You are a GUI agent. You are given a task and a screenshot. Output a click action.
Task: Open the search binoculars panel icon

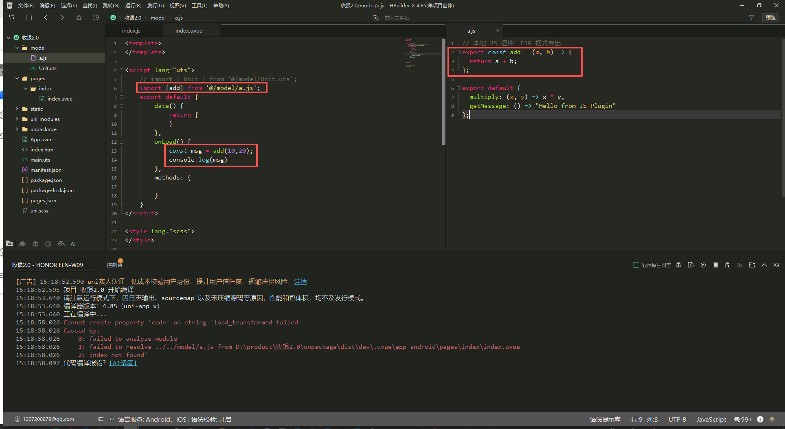[22, 244]
